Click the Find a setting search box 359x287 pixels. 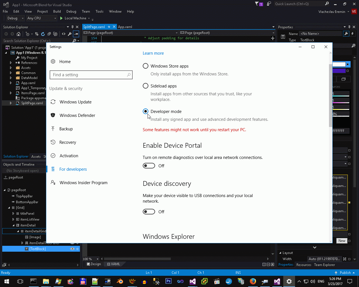tap(91, 75)
